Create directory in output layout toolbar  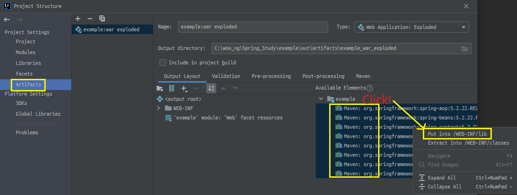[159, 88]
